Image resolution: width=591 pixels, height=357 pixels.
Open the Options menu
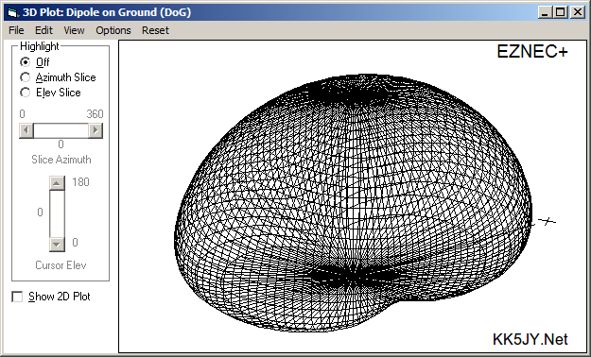click(x=113, y=30)
